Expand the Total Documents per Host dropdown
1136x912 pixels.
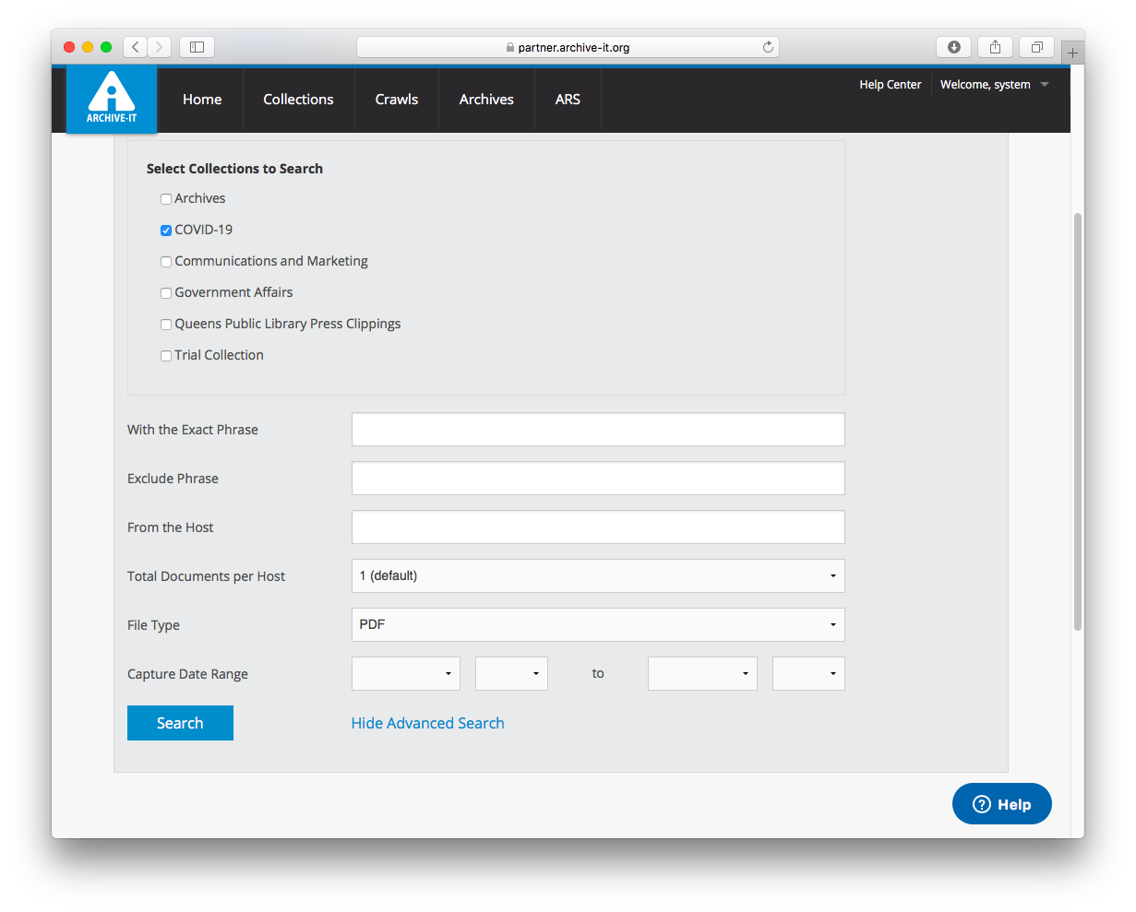[x=597, y=576]
